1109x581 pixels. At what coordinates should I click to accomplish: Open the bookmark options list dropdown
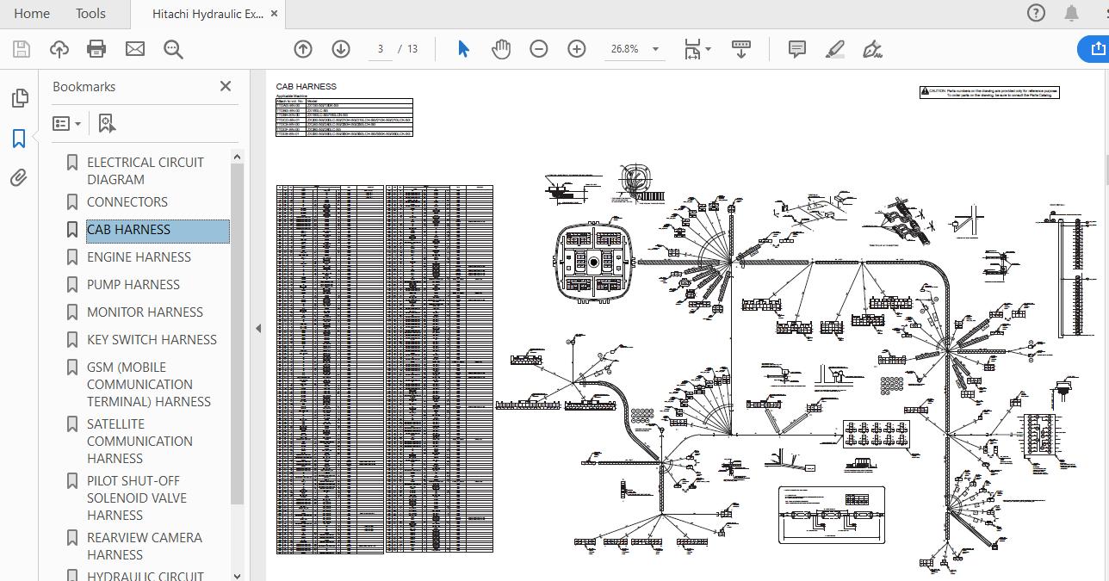(x=66, y=124)
